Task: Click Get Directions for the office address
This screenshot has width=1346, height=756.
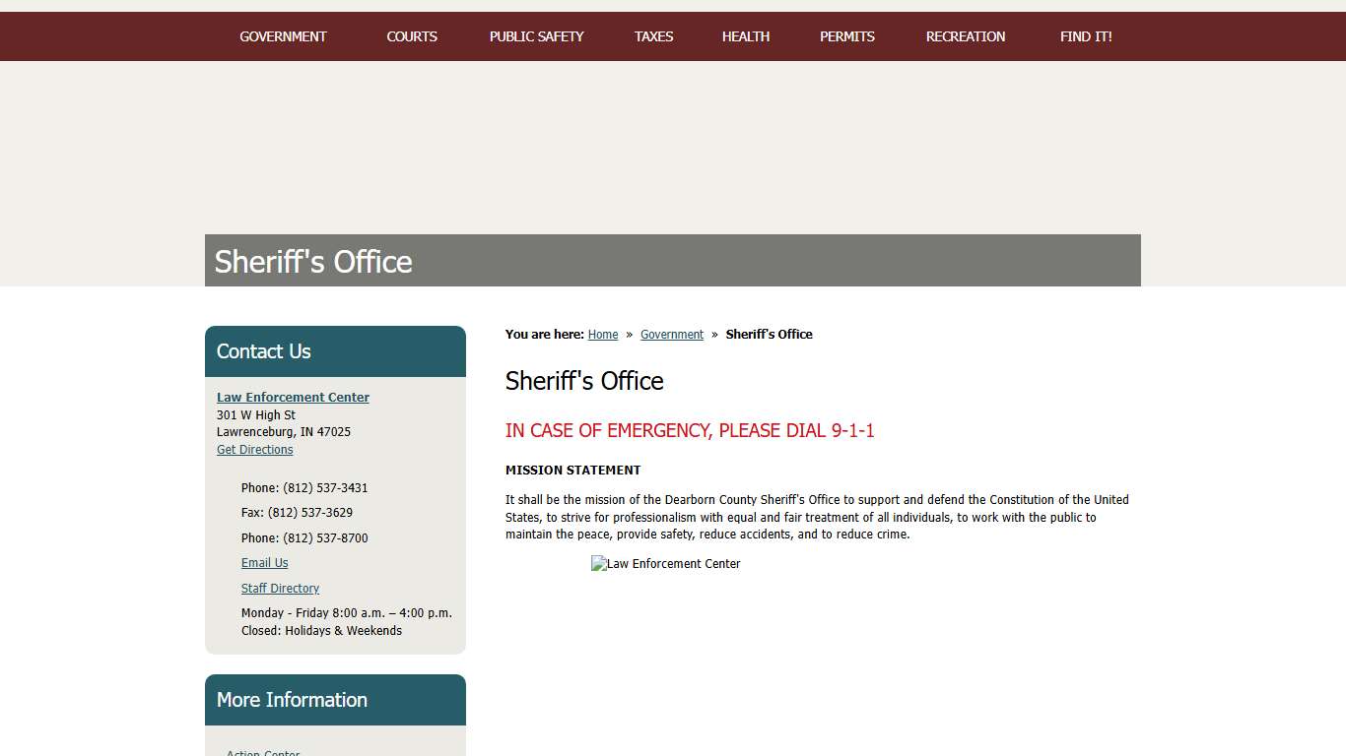Action: point(254,449)
